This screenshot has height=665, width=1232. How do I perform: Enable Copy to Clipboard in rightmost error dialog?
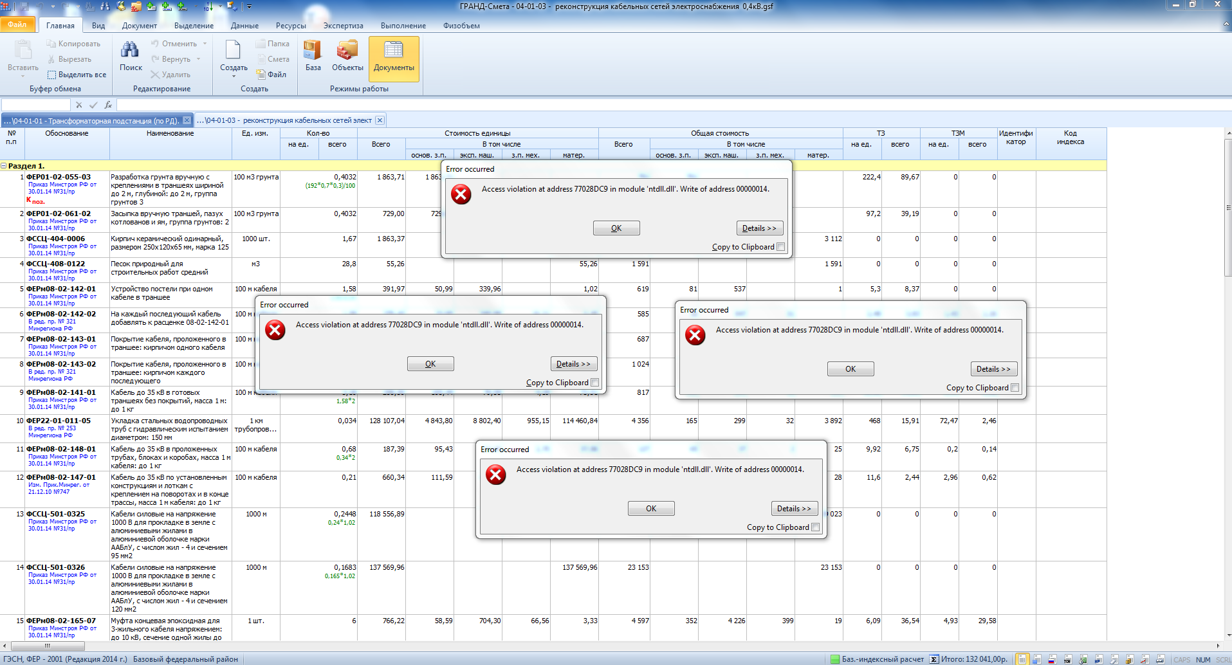[x=1015, y=388]
